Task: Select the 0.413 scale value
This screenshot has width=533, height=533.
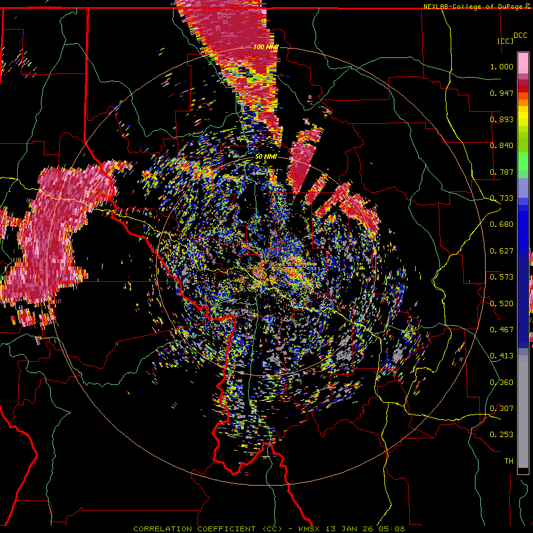Action: point(502,356)
